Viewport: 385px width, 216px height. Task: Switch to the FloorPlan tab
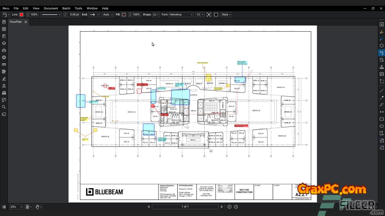tap(16, 22)
